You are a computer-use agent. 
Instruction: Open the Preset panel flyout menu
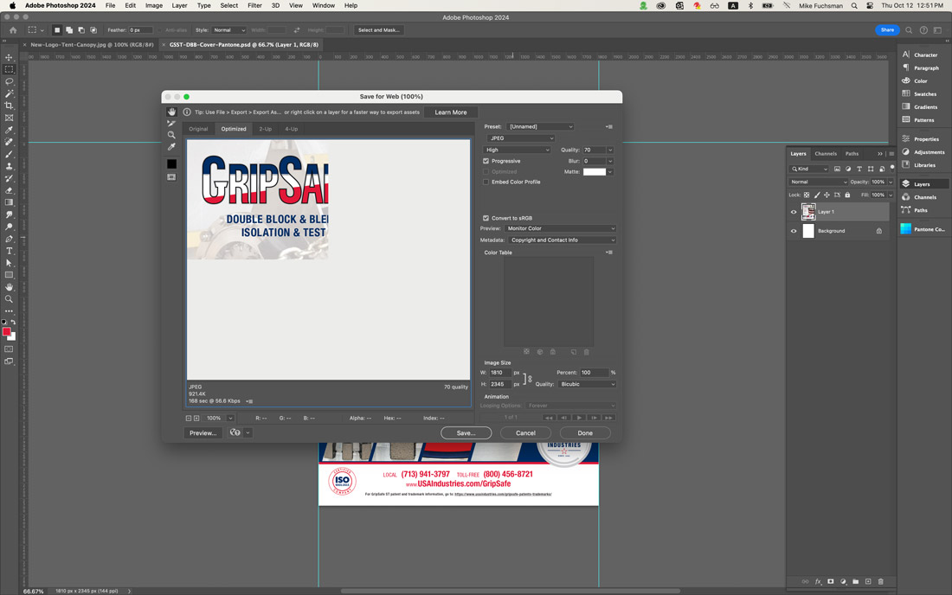[608, 126]
